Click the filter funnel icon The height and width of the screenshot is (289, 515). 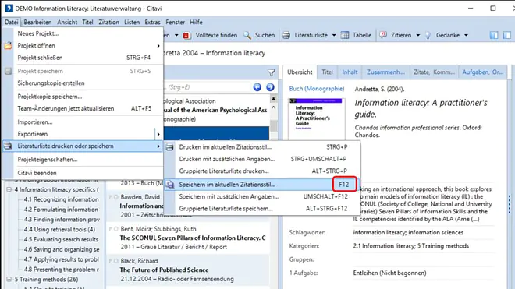[271, 72]
